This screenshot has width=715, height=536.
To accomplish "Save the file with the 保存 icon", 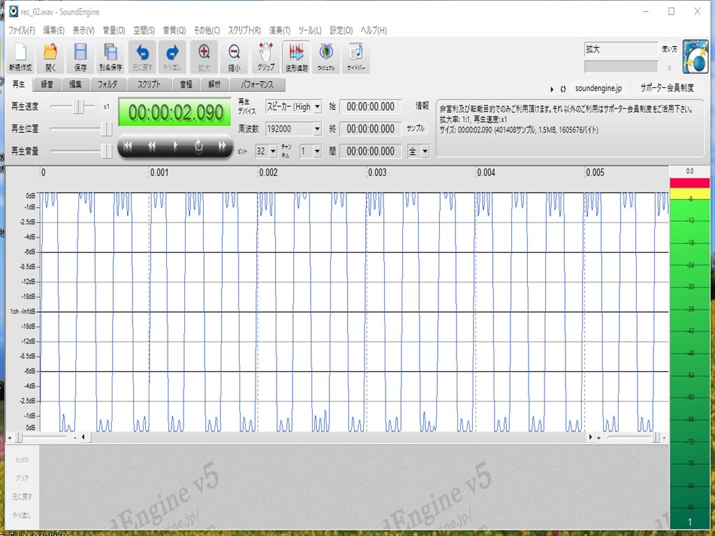I will point(80,56).
